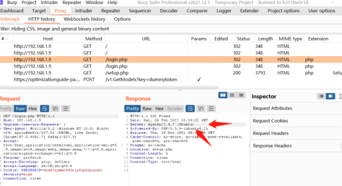
Task: Select the highlighted /login.php row
Action: click(171, 59)
